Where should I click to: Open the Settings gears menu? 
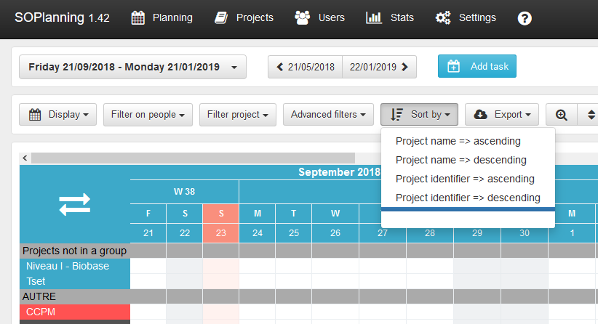(466, 18)
